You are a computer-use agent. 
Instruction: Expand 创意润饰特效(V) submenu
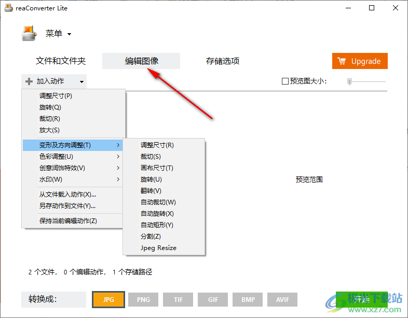coord(72,168)
